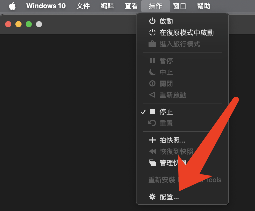Close the open 操作 menu in the menu bar

click(x=155, y=6)
